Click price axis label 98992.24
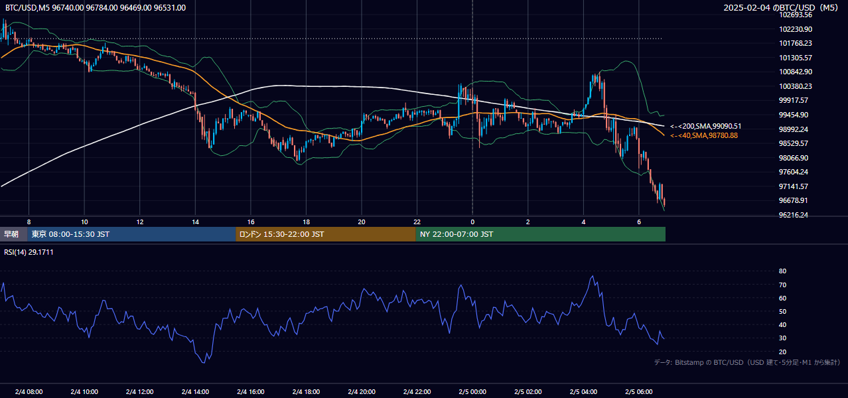Viewport: 848px width, 398px height. click(x=794, y=129)
